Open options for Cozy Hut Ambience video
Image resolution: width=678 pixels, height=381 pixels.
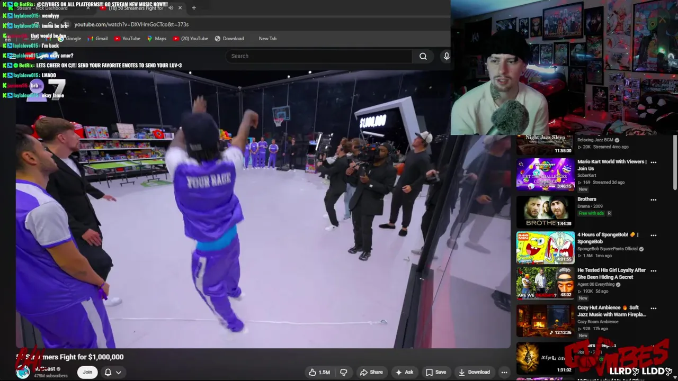(653, 309)
